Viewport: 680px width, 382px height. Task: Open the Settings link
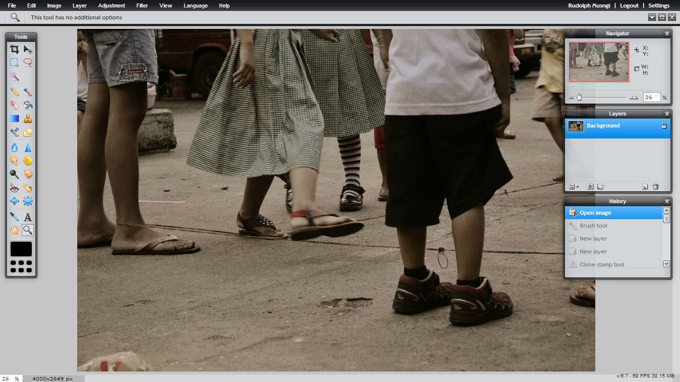[x=659, y=5]
